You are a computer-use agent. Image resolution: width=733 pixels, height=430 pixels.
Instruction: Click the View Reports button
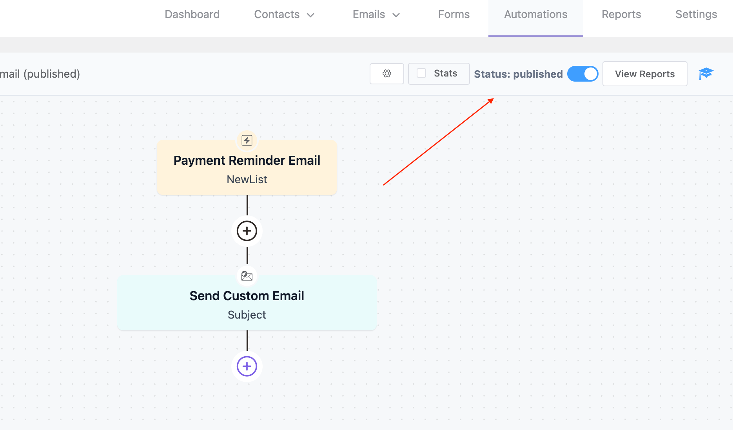point(644,73)
